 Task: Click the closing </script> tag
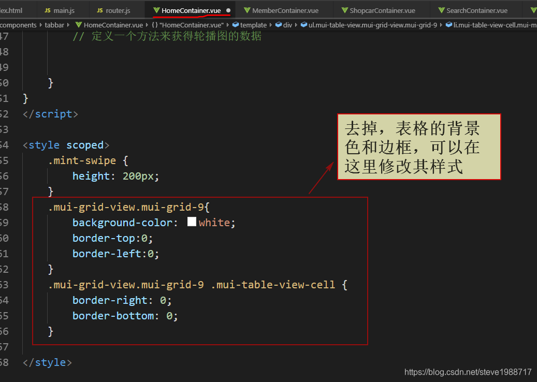click(50, 114)
